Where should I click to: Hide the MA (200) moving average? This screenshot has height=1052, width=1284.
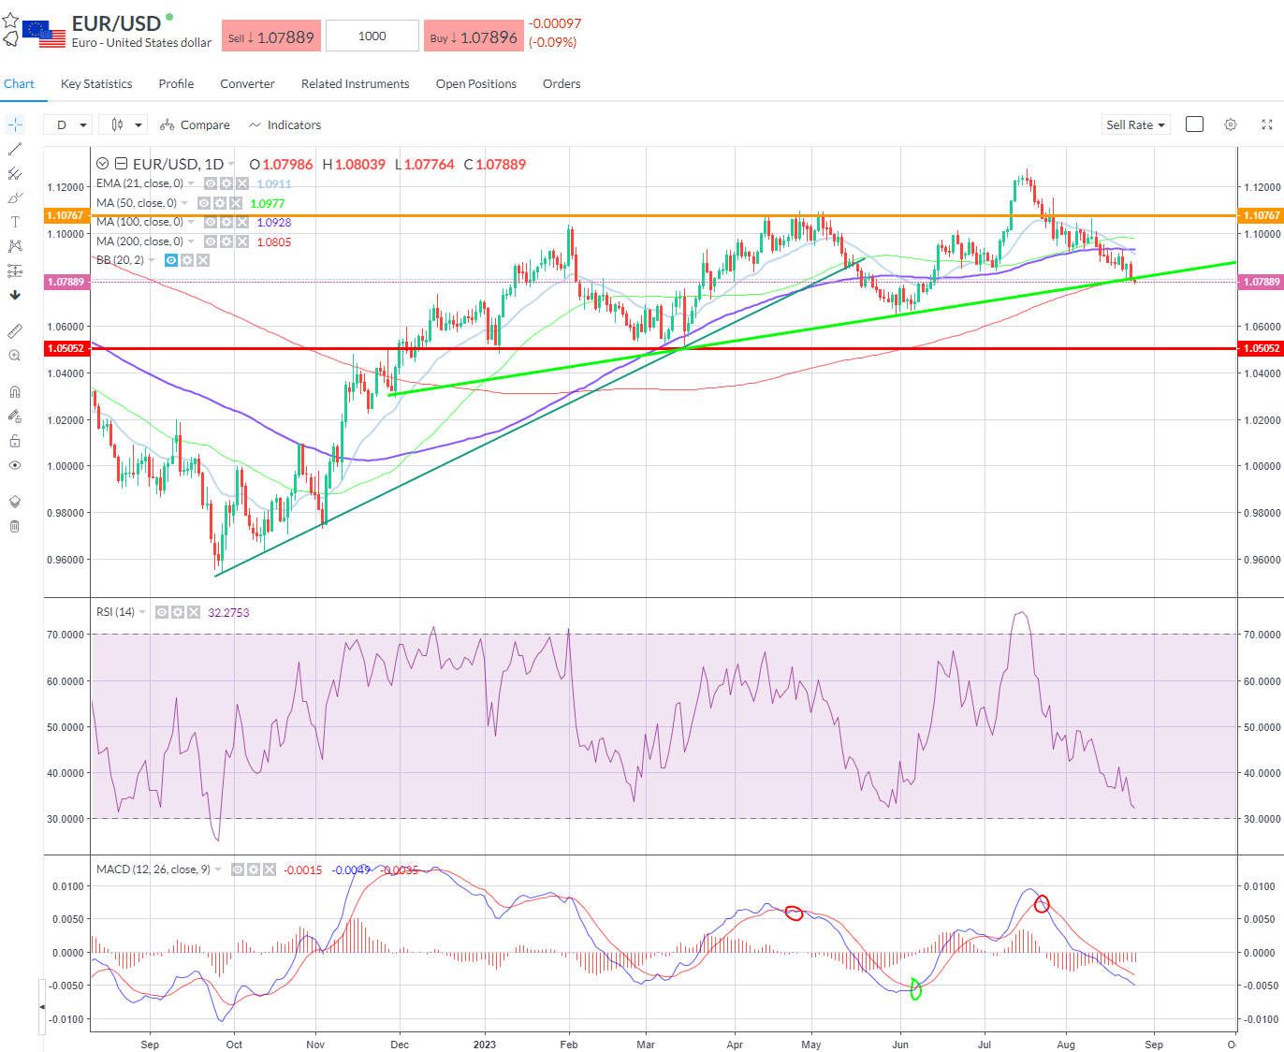point(211,241)
